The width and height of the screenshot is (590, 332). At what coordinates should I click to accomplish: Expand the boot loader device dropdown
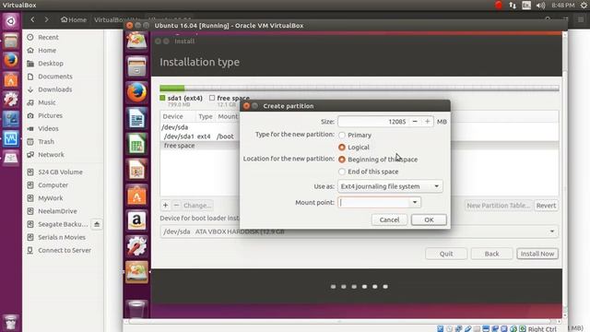552,231
